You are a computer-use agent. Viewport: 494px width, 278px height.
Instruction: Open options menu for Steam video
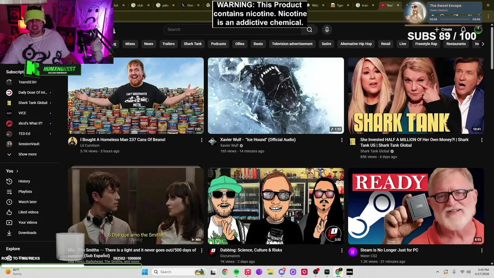point(482,251)
